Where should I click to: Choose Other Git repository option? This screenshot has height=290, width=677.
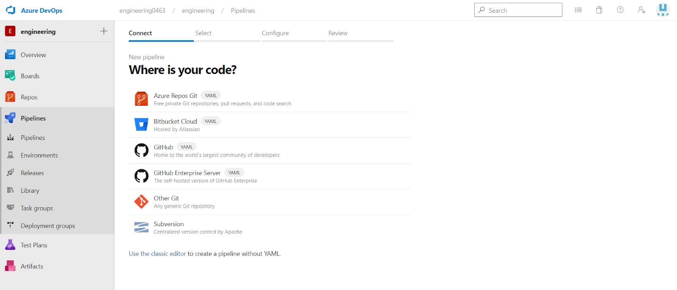coord(270,202)
